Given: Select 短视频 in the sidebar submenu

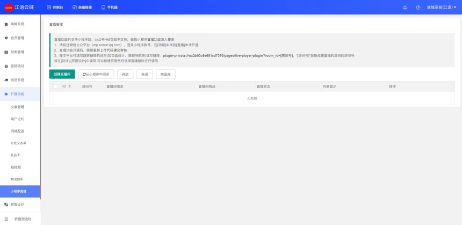Looking at the screenshot, I should click(16, 167).
